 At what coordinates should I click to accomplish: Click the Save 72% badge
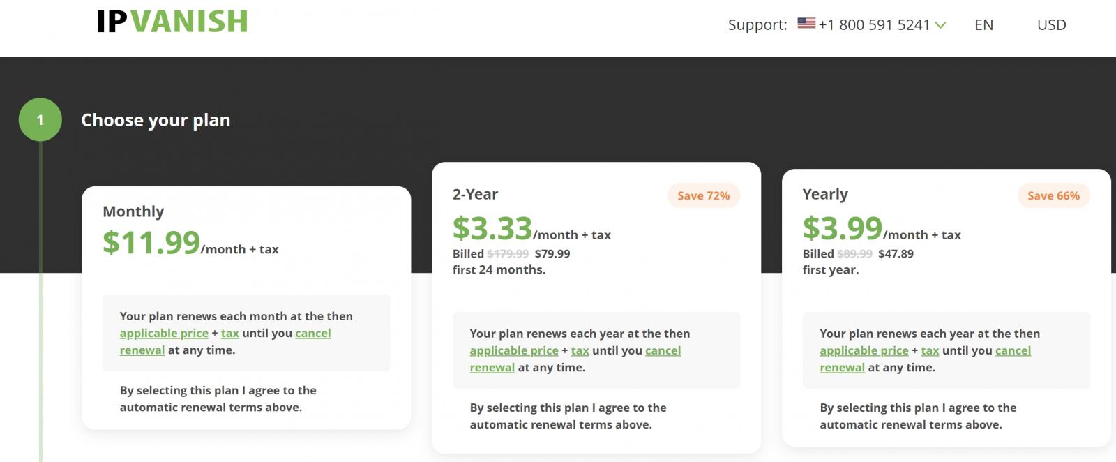coord(703,195)
